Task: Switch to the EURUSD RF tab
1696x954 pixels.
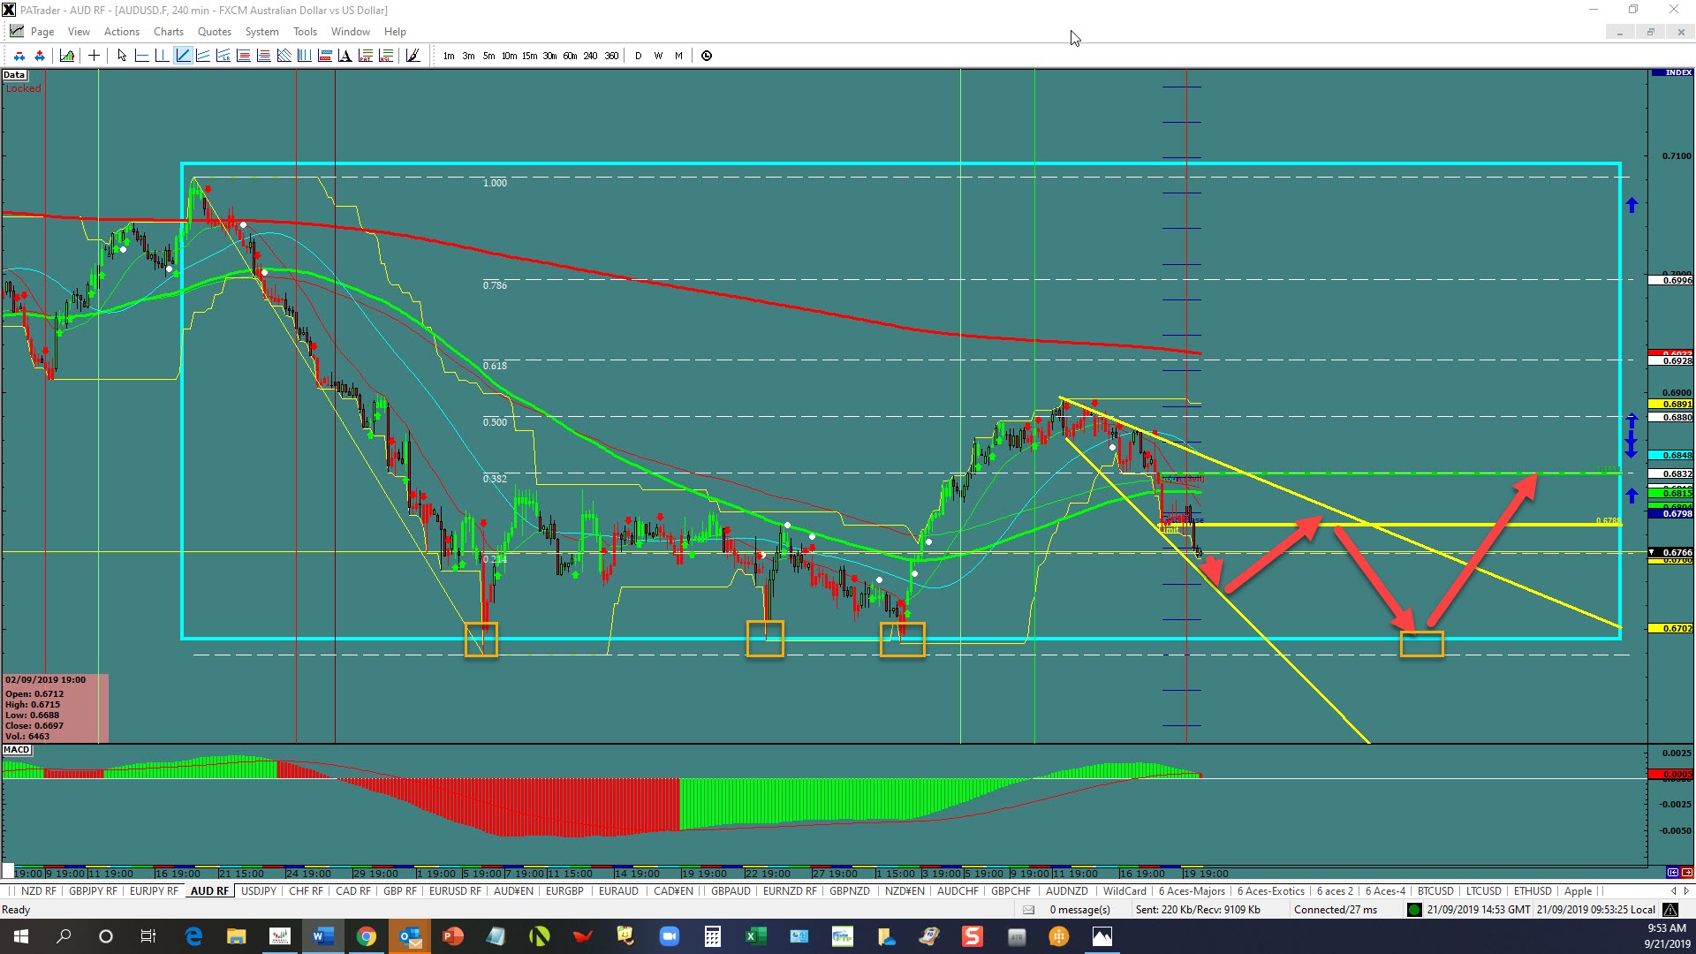Action: [455, 891]
